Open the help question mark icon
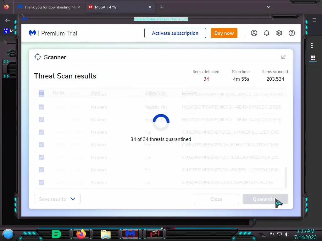Viewport: 322px width, 241px height. pyautogui.click(x=291, y=33)
